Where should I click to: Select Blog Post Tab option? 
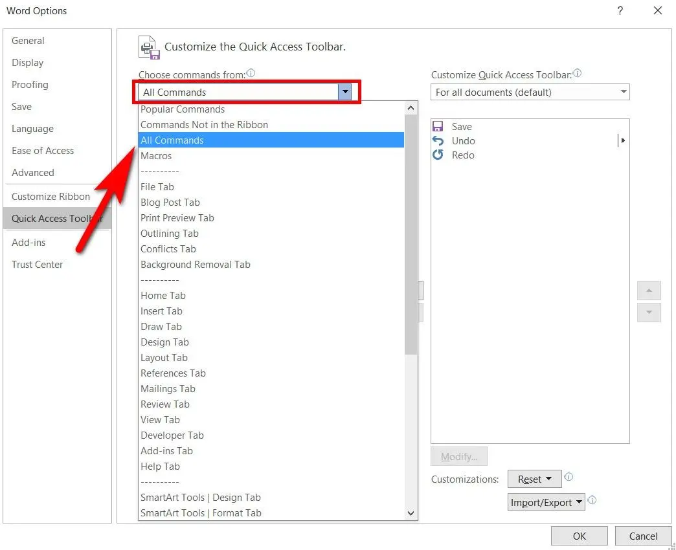tap(271, 203)
